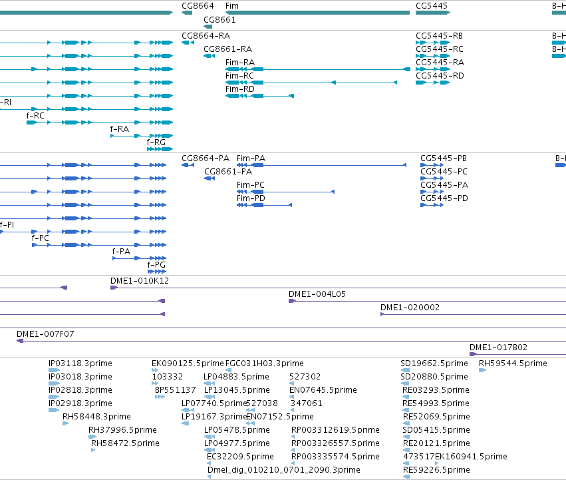
Task: Click EST EN07645.5prime
Action: tap(323, 390)
